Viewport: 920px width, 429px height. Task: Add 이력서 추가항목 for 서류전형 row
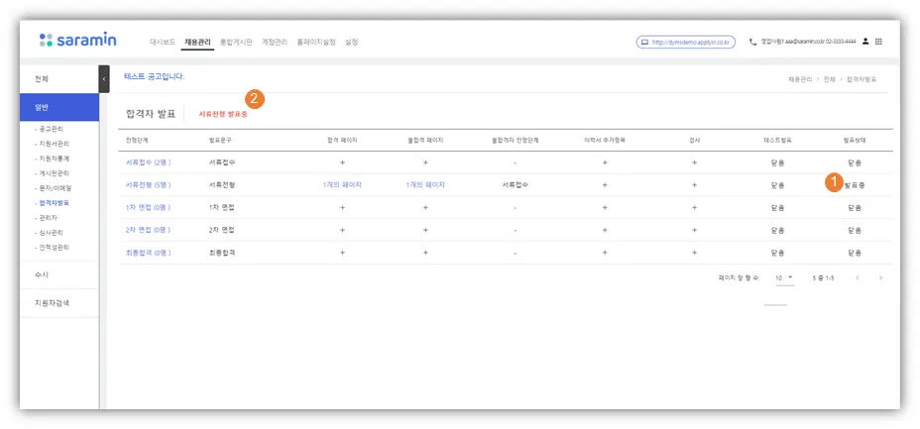coord(605,184)
